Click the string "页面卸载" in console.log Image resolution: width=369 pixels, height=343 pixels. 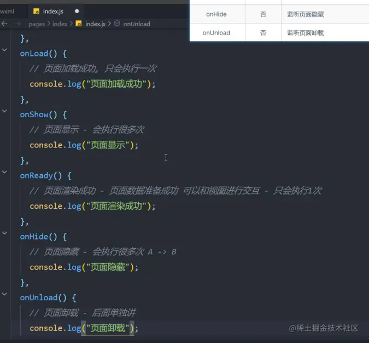click(108, 328)
